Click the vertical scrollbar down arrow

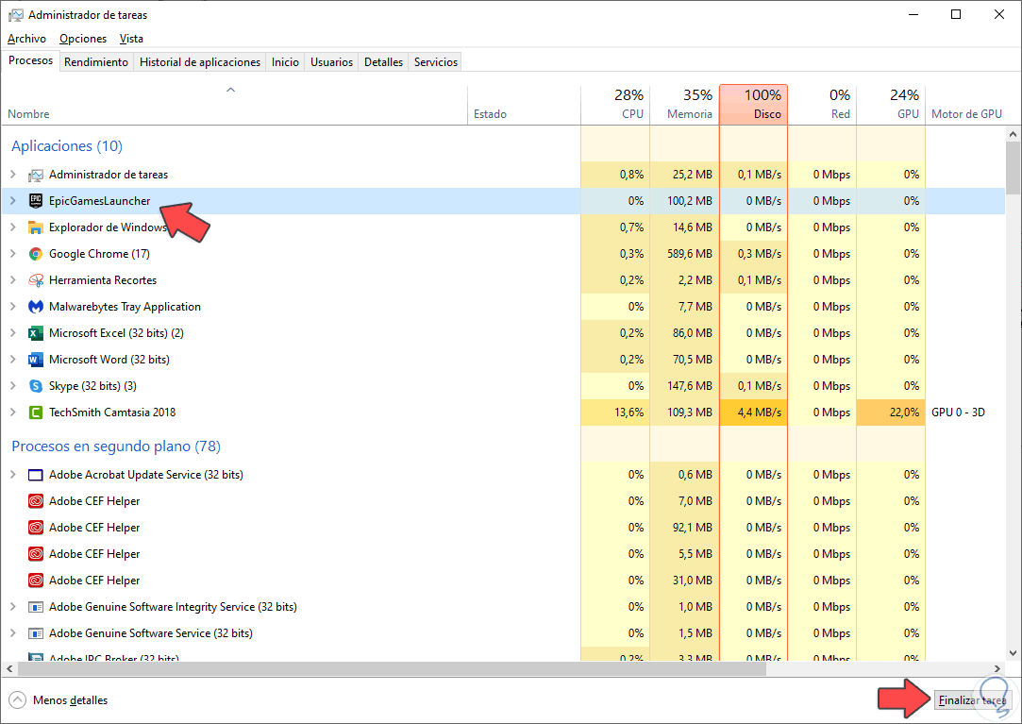(x=1013, y=652)
